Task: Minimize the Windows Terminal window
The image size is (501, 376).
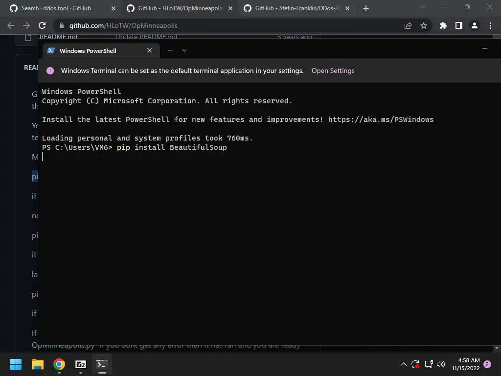Action: click(485, 48)
